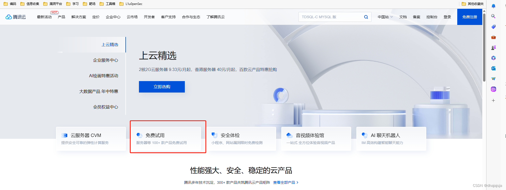Image resolution: width=506 pixels, height=190 pixels.
Task: Open the 控制台 link
Action: click(x=432, y=17)
